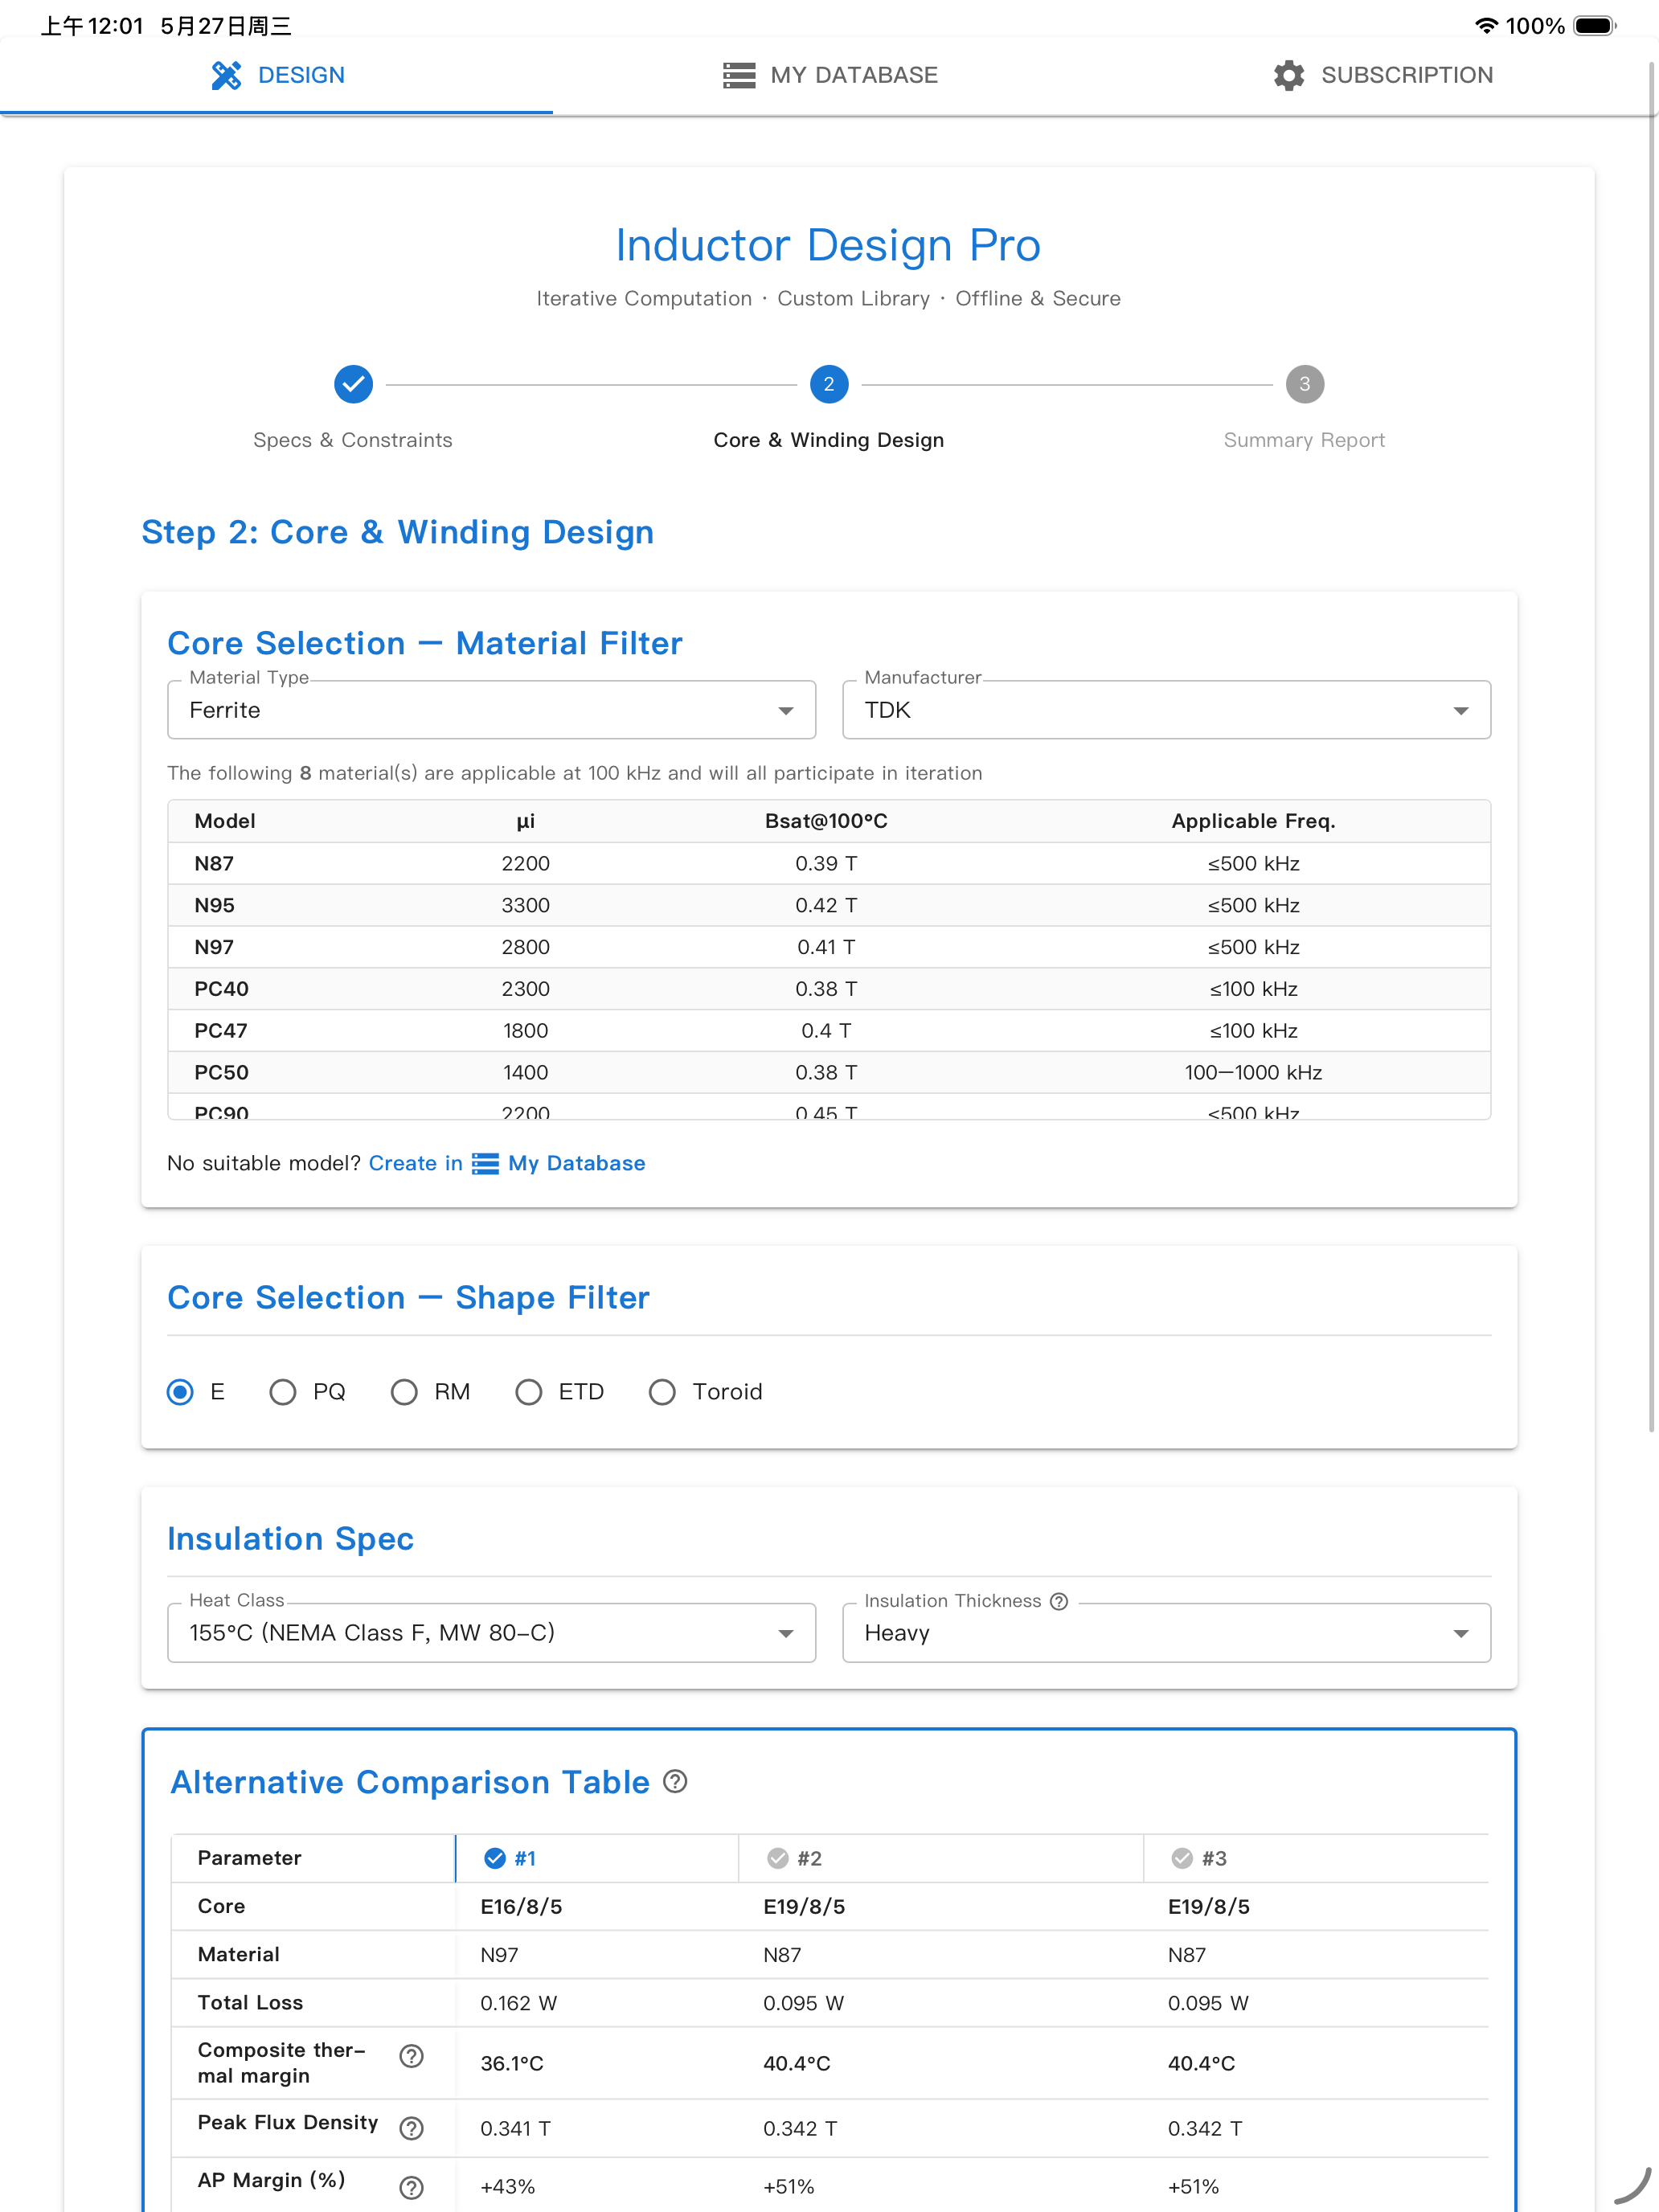The height and width of the screenshot is (2212, 1659).
Task: Select the Toroid core shape radio button
Action: pyautogui.click(x=662, y=1392)
